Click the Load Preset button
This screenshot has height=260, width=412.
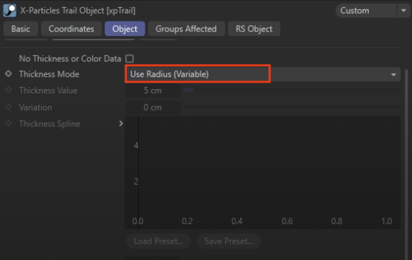[158, 241]
